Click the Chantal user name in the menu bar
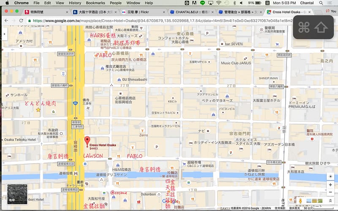338x211 pixels. pos(307,3)
